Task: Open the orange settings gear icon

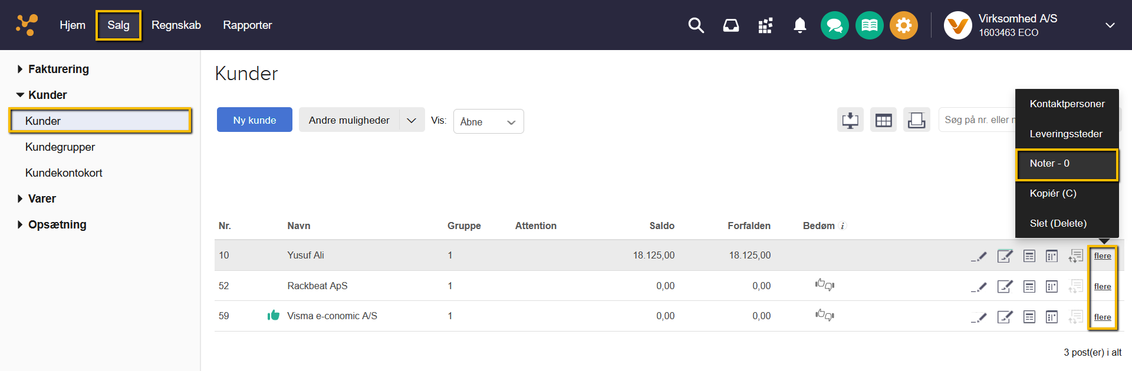Action: click(903, 25)
